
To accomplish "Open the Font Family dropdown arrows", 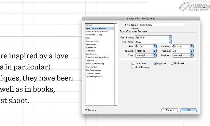I will tap(170, 37).
